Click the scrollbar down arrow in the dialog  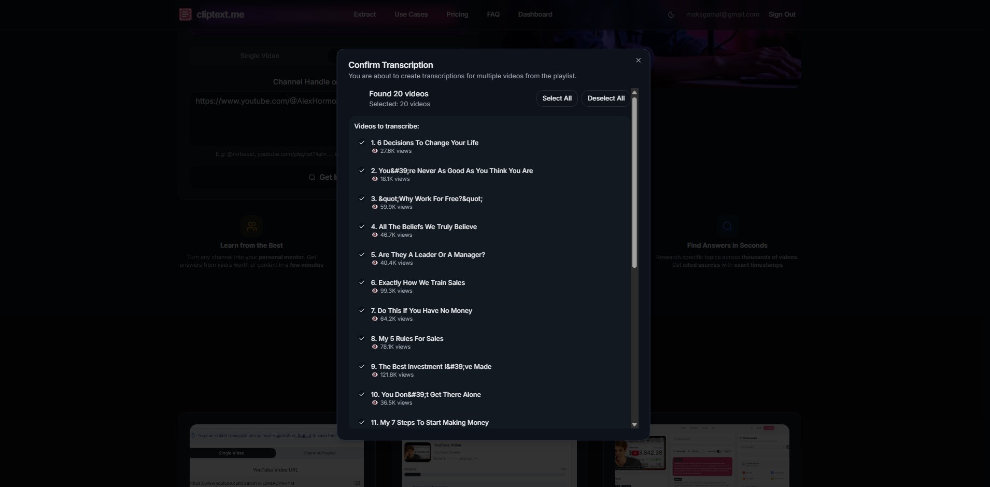pyautogui.click(x=634, y=424)
